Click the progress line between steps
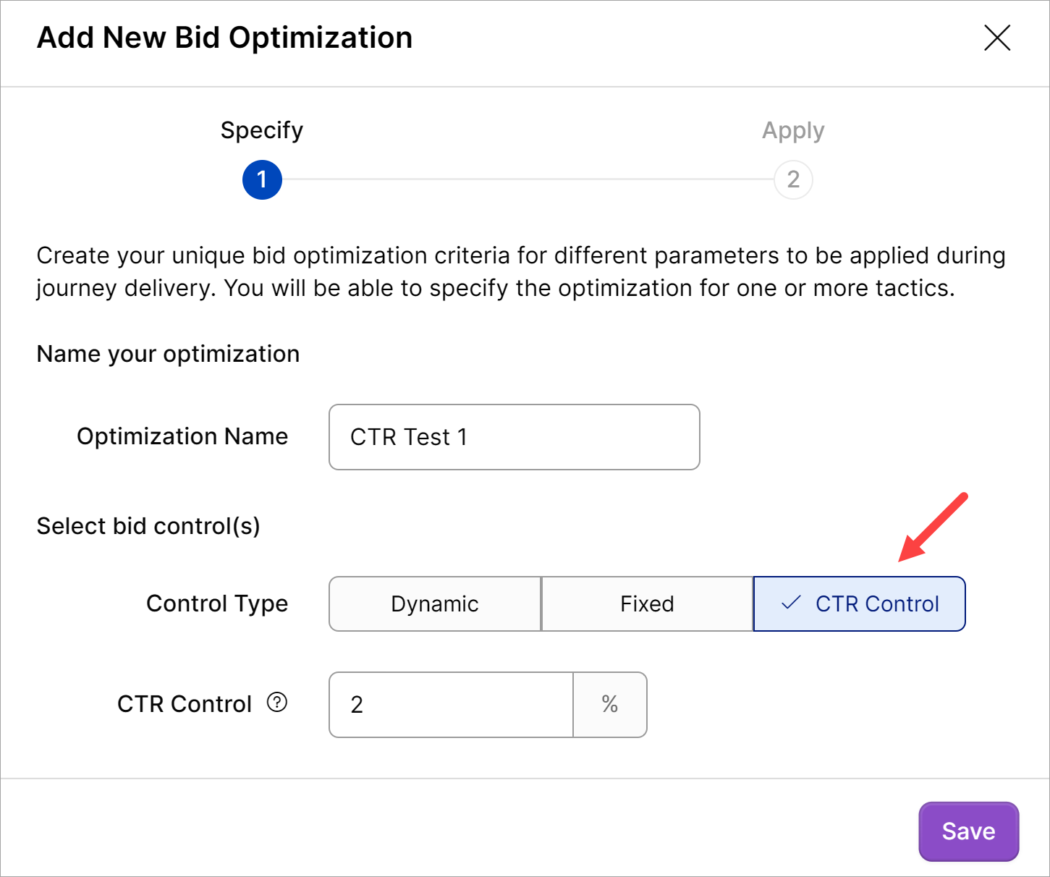The image size is (1050, 877). [x=527, y=179]
